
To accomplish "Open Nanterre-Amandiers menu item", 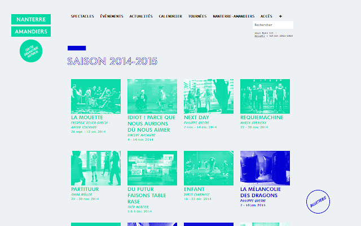I will tap(234, 16).
